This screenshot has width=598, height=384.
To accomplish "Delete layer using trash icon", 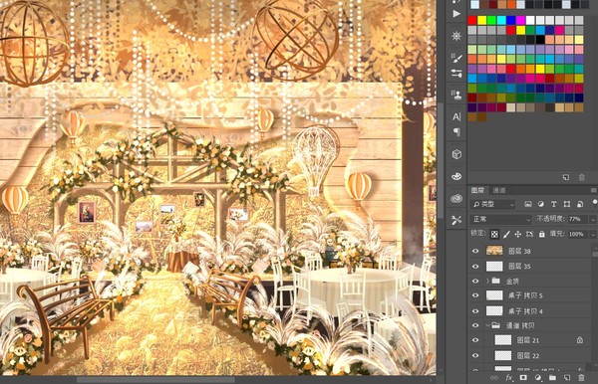I will tap(581, 377).
